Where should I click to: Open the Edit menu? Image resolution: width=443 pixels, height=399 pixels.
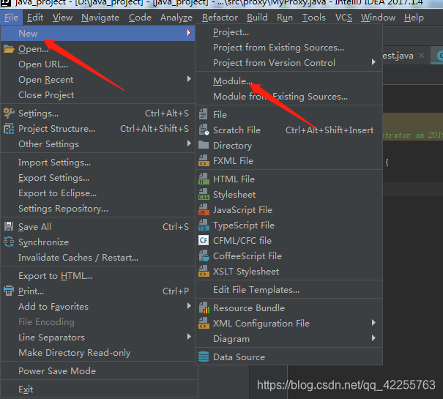point(35,18)
